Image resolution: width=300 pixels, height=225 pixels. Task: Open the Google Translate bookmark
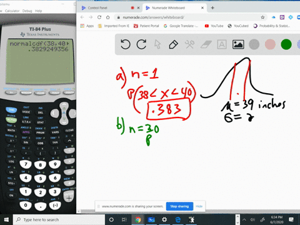[181, 26]
